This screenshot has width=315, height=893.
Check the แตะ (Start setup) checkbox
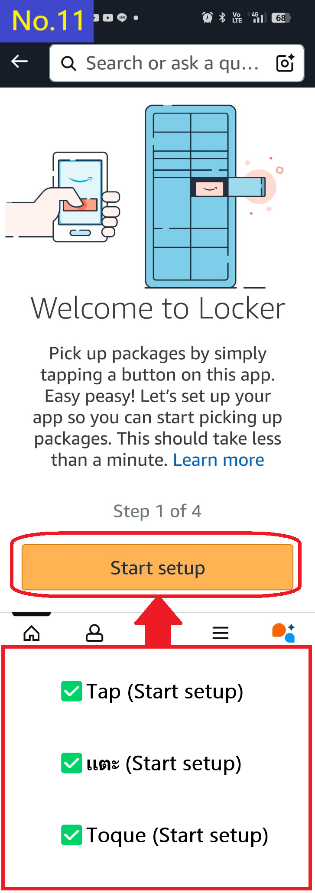pyautogui.click(x=72, y=764)
